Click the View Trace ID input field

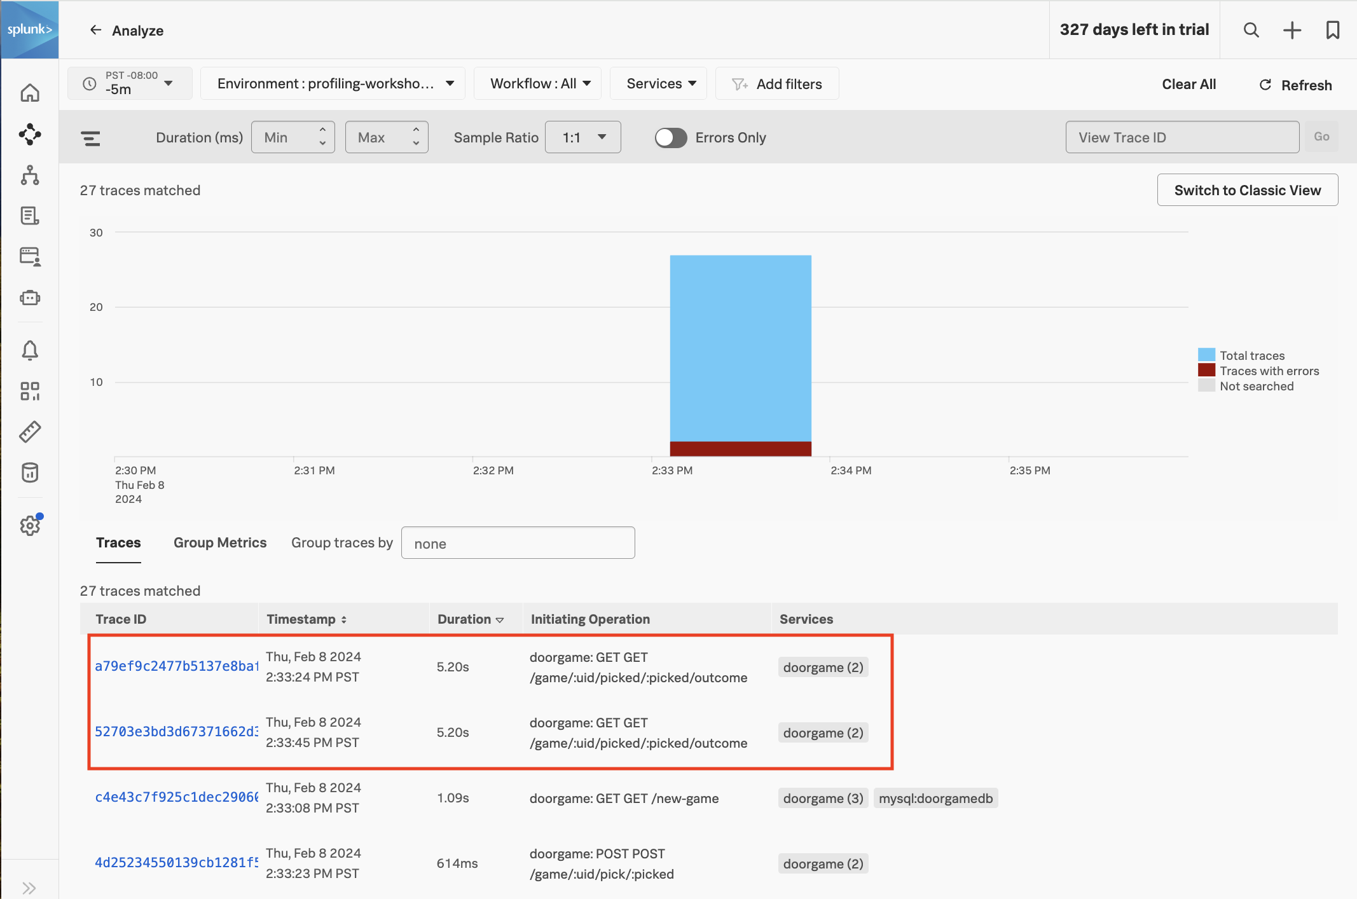click(1181, 137)
